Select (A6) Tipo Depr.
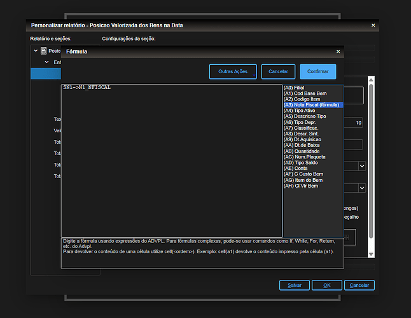 coord(313,122)
